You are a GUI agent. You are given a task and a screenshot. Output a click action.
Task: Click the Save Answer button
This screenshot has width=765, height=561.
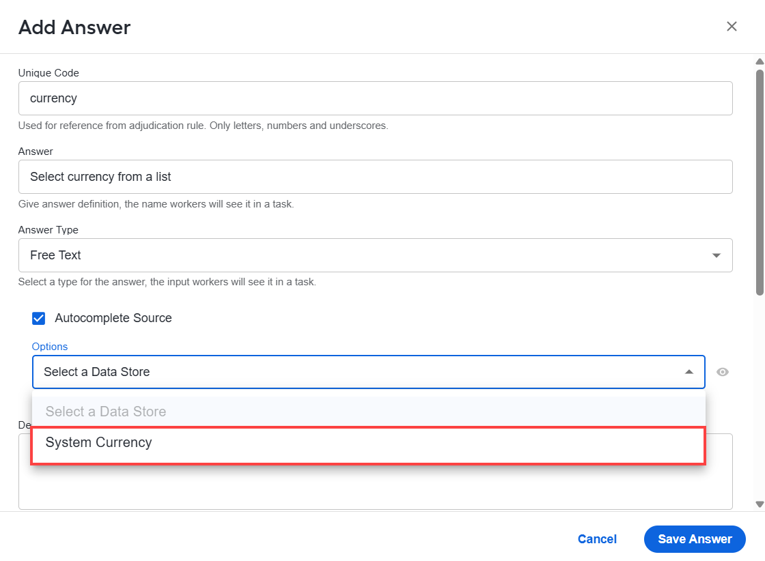pyautogui.click(x=695, y=539)
